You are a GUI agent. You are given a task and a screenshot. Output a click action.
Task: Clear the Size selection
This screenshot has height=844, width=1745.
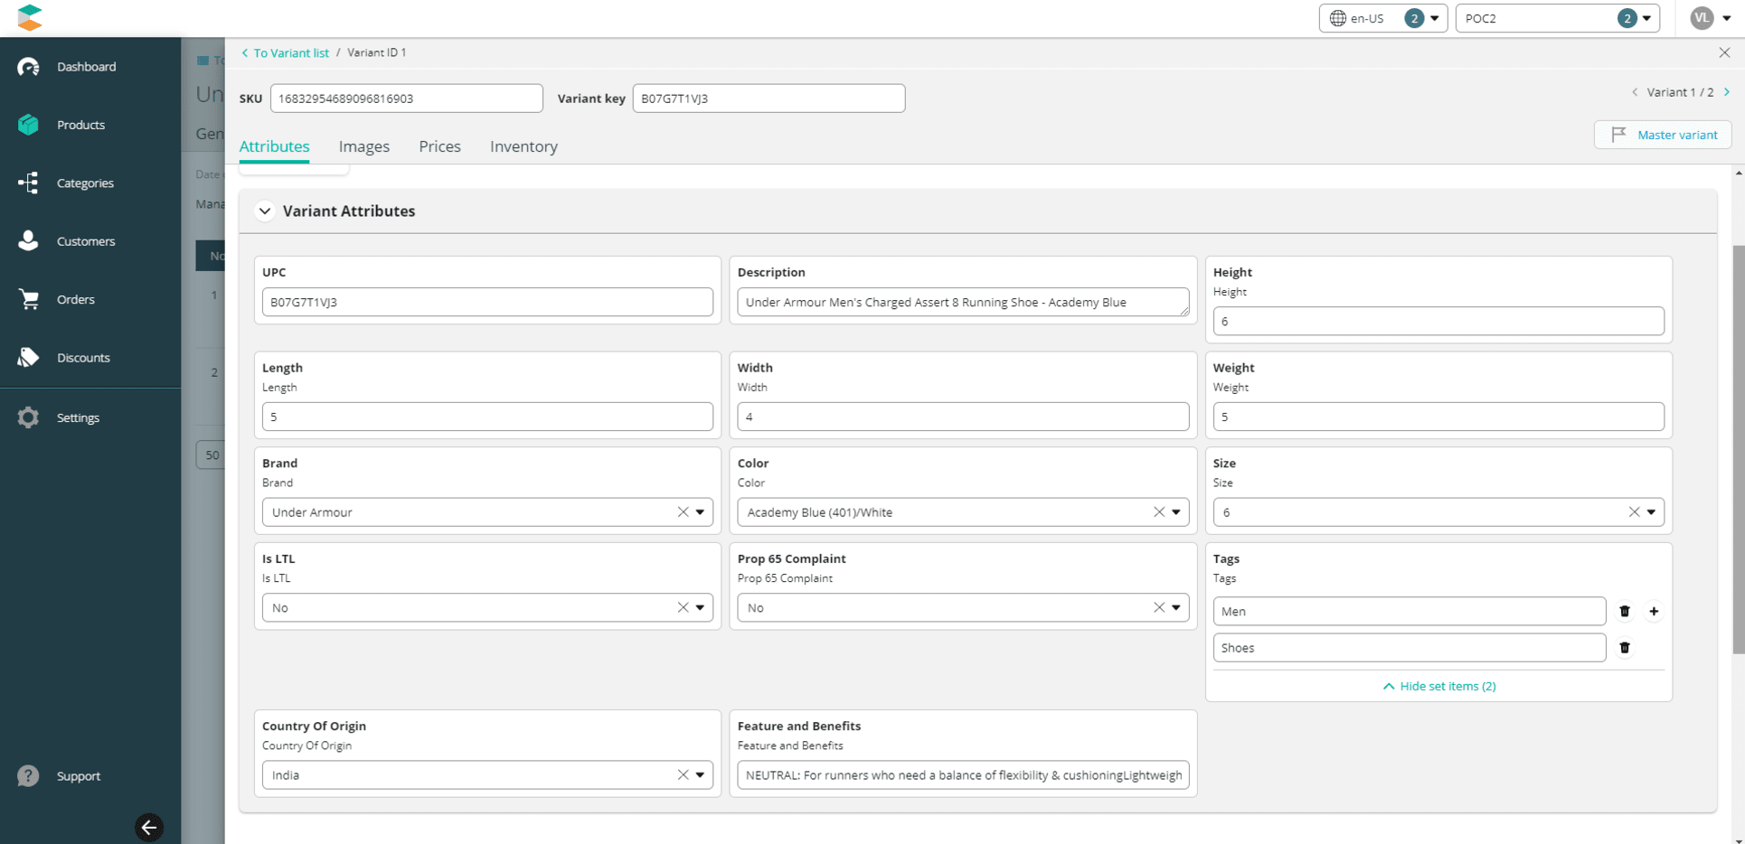point(1635,512)
